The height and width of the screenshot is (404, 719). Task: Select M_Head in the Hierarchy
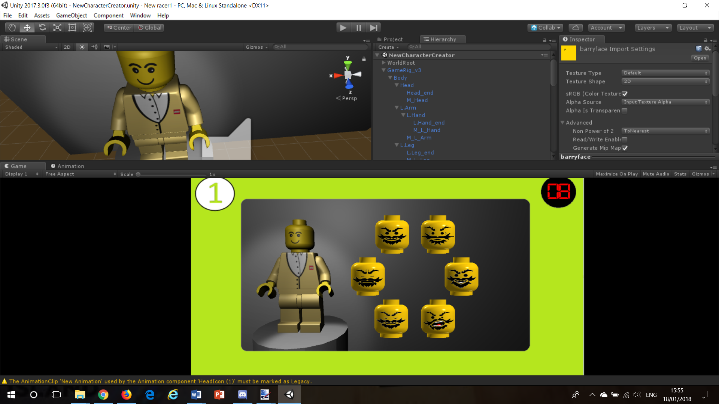[417, 100]
